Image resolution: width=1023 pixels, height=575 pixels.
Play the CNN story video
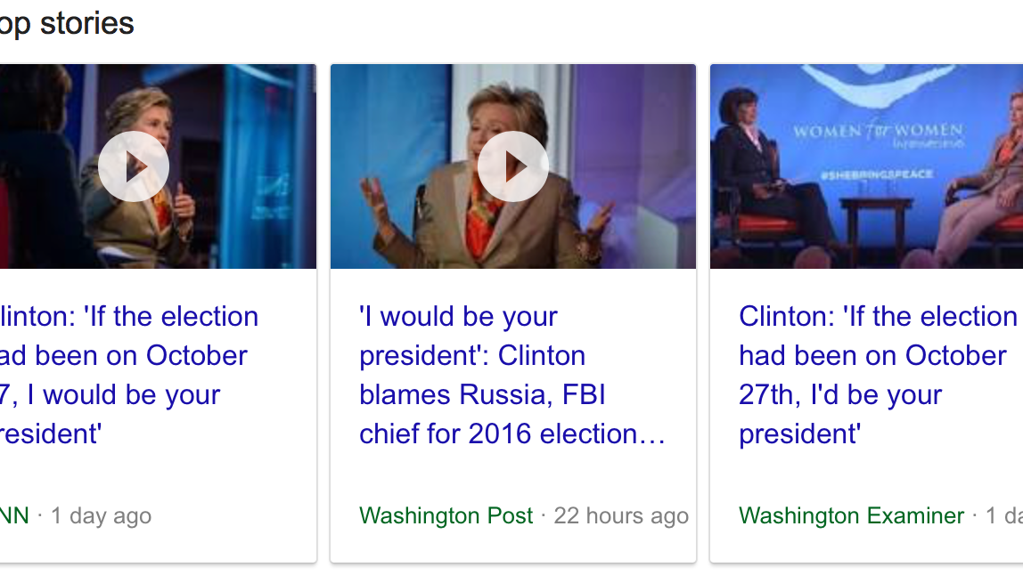[134, 166]
